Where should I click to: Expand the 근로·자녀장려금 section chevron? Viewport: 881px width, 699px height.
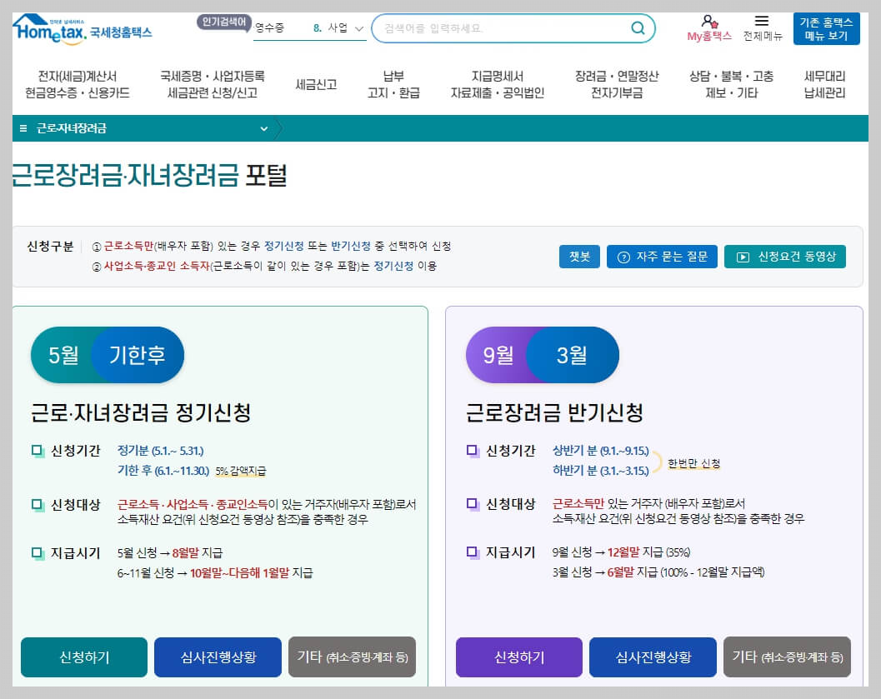264,129
